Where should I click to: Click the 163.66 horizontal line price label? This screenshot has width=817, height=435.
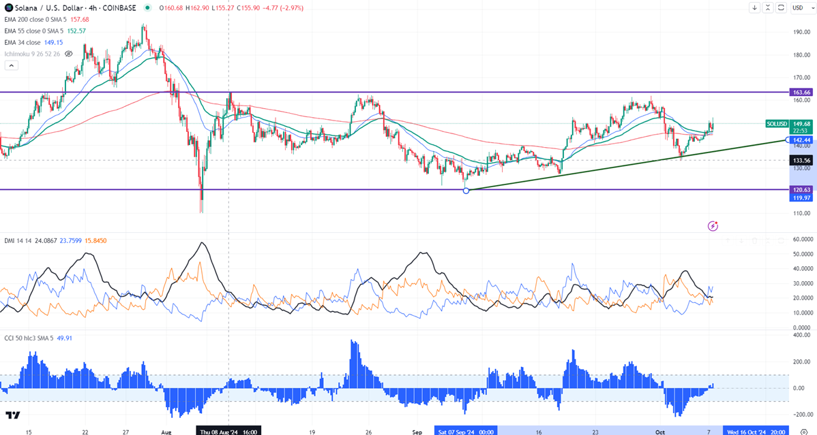(801, 92)
